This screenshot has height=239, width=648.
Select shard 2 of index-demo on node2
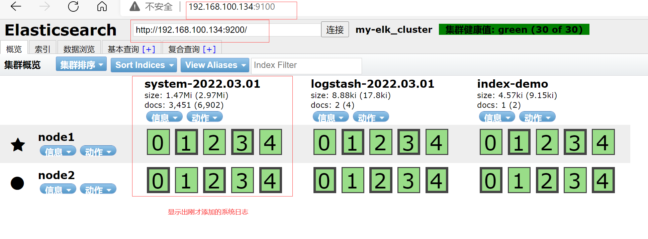pyautogui.click(x=547, y=180)
